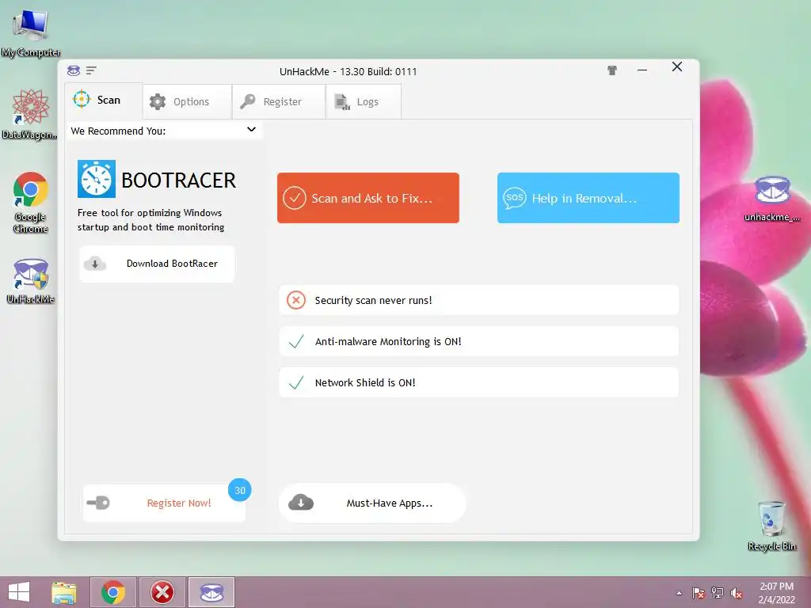
Task: Click the red X security scan status icon
Action: pyautogui.click(x=296, y=300)
